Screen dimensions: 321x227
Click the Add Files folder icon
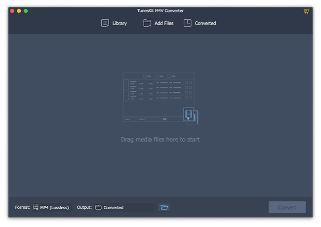(147, 23)
